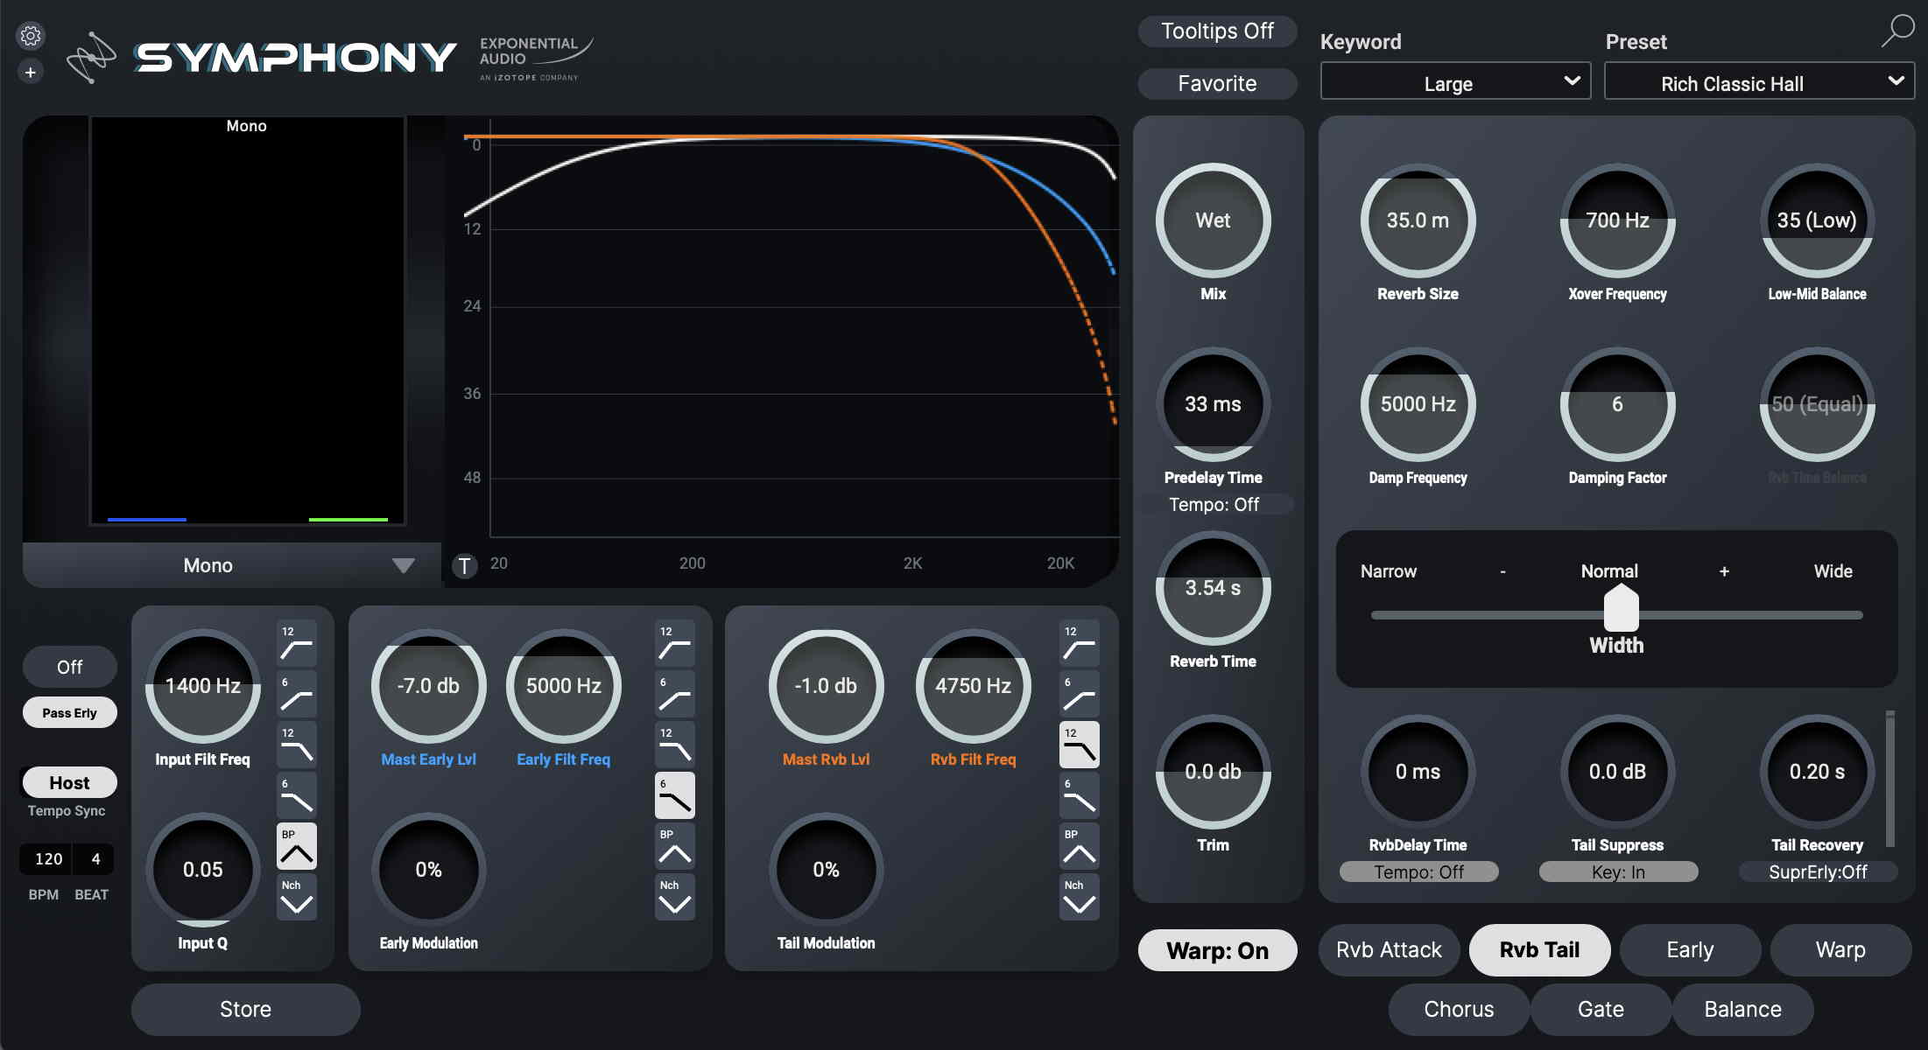
Task: Open Preset dropdown showing Rich Classic Hall
Action: 1759,81
